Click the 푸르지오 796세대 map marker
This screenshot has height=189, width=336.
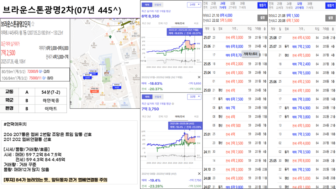point(116,86)
